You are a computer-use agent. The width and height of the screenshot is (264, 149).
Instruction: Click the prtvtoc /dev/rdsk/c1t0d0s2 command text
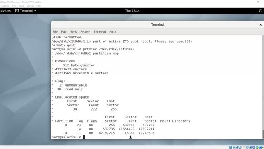(108, 49)
